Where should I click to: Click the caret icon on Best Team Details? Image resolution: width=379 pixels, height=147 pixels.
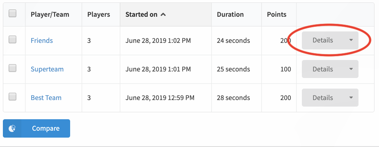coord(351,98)
